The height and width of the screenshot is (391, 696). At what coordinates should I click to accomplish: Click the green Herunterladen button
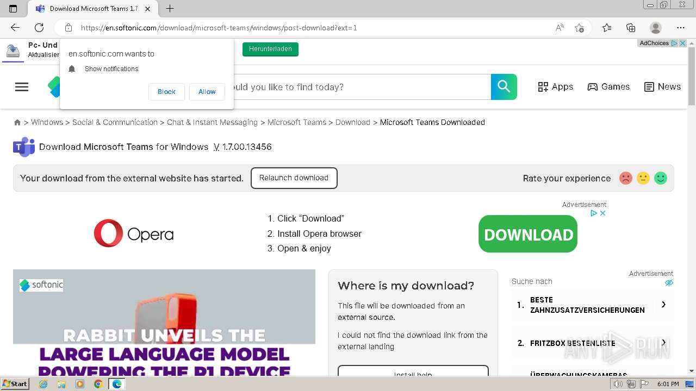click(270, 49)
